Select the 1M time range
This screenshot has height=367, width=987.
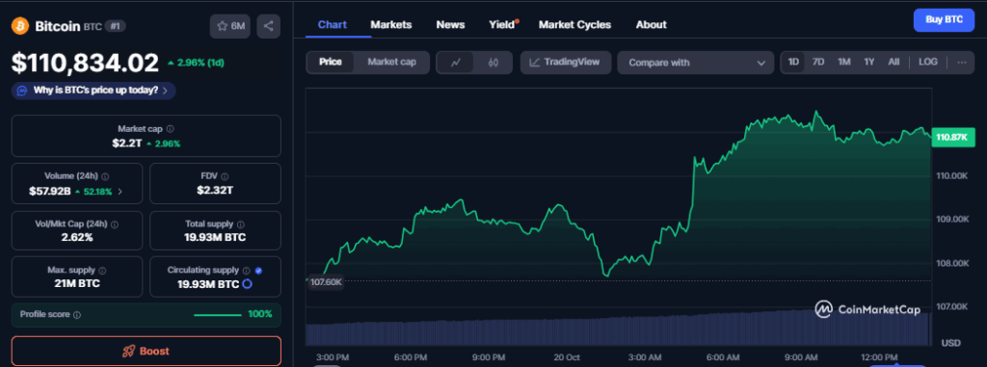[x=844, y=62]
